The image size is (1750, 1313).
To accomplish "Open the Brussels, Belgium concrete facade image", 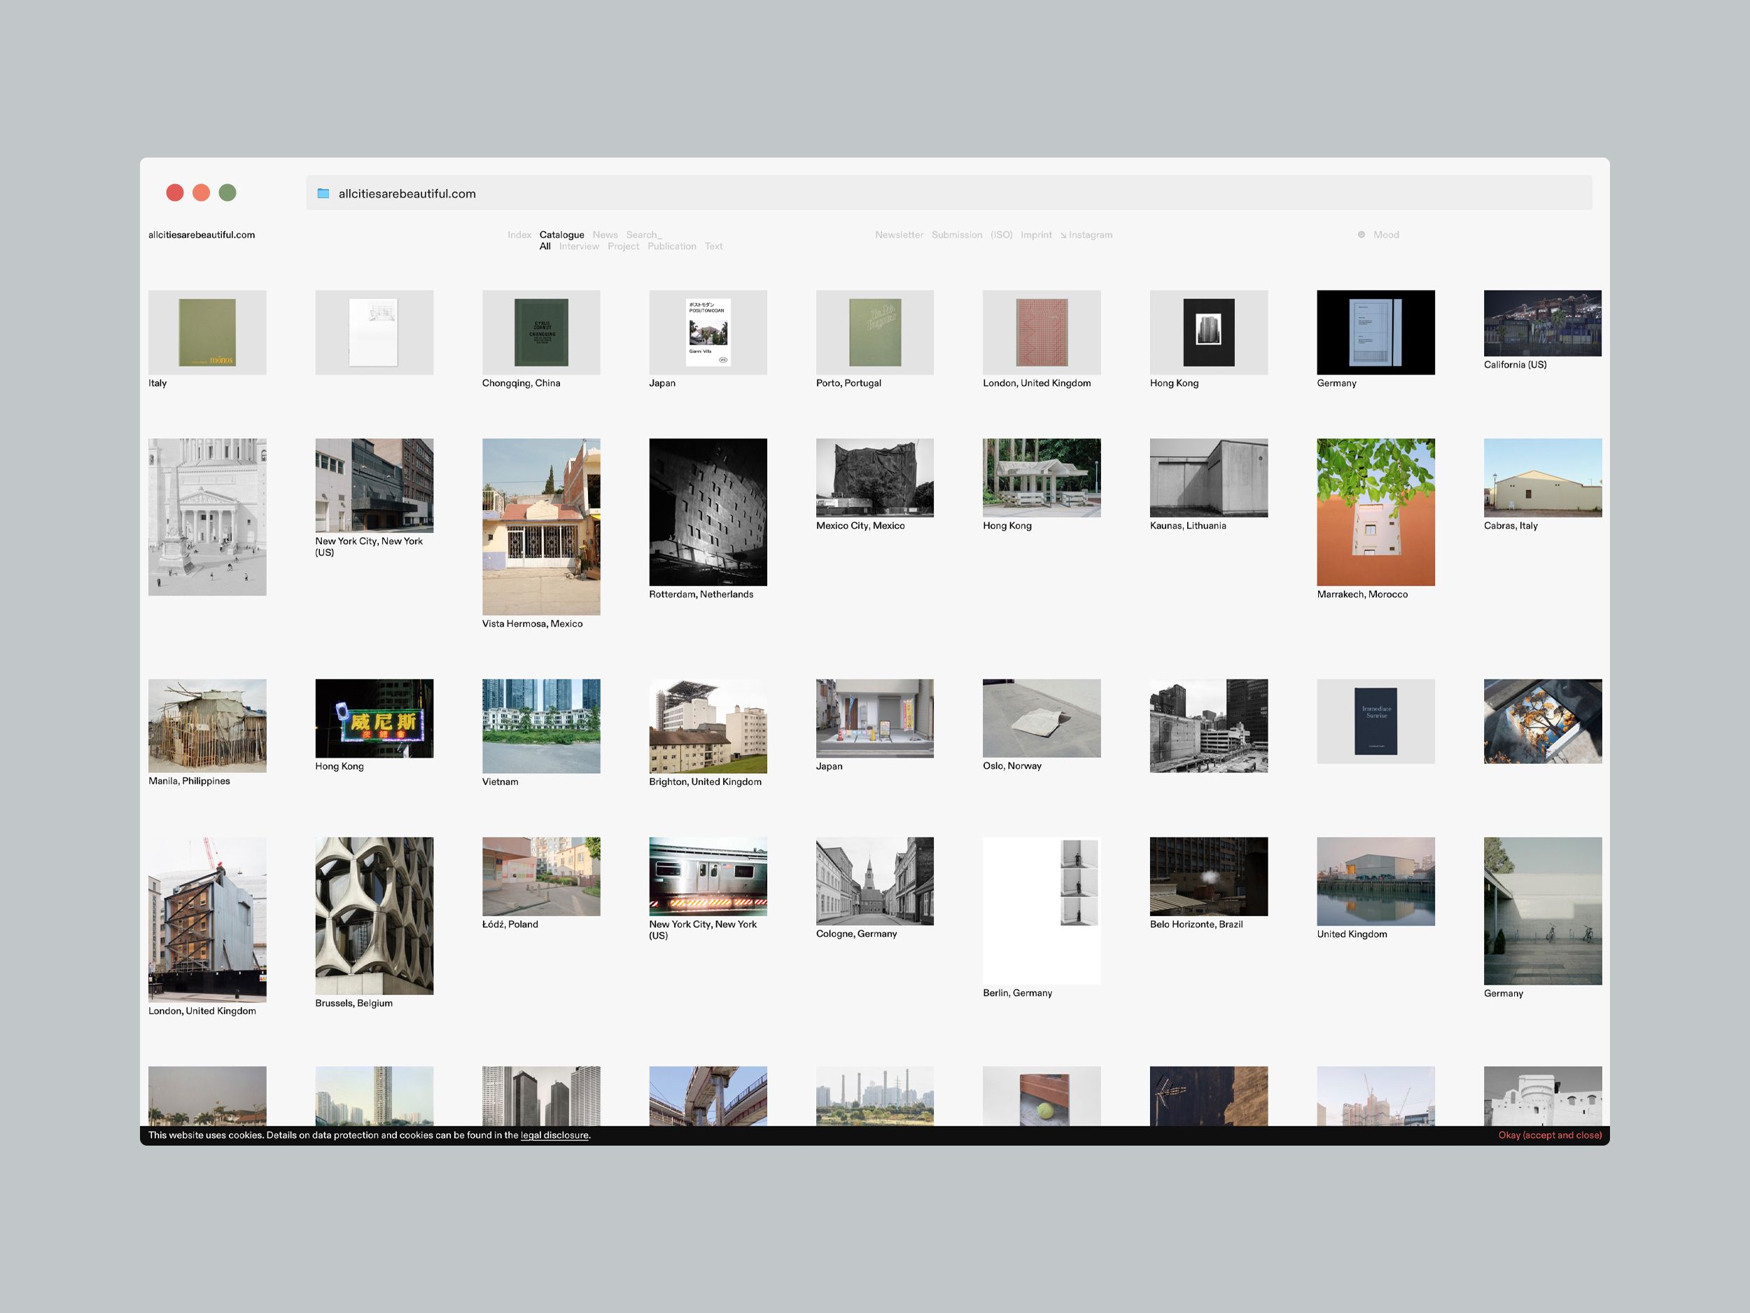I will pyautogui.click(x=374, y=916).
